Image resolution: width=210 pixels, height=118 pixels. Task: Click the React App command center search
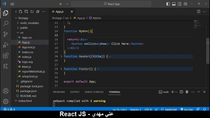point(111,4)
